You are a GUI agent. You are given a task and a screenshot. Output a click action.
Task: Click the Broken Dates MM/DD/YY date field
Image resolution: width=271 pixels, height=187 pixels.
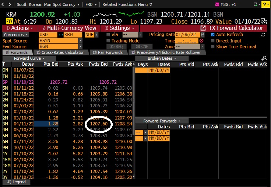159,70
